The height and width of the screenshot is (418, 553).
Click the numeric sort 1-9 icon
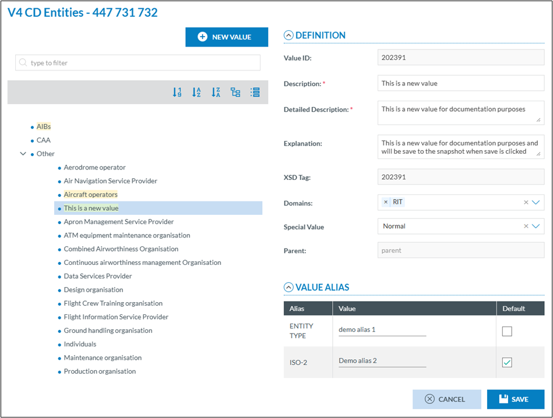point(177,92)
